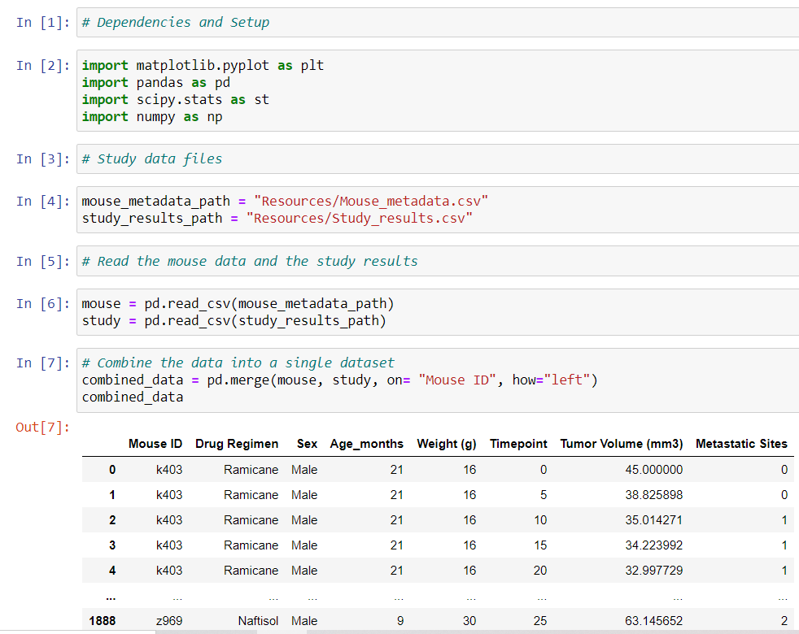Click the import pandas as pd line
Screen dimensions: 799x634
[x=156, y=82]
